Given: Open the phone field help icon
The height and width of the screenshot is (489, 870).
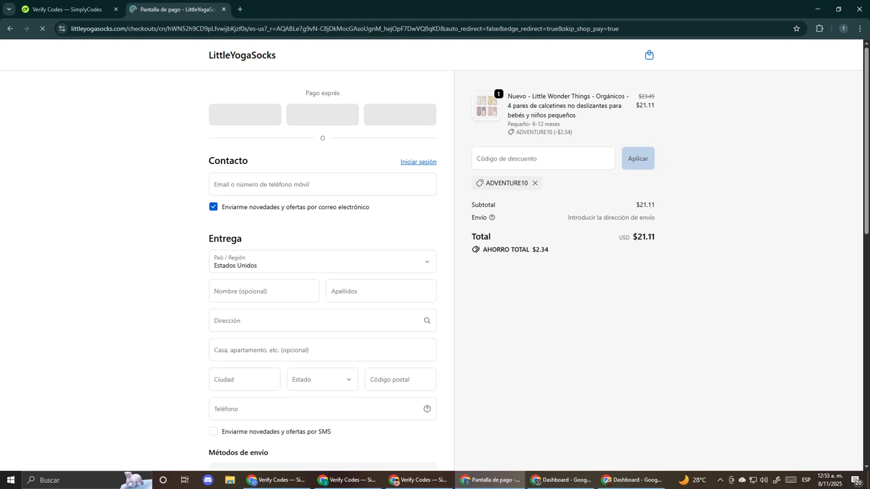Looking at the screenshot, I should (427, 408).
